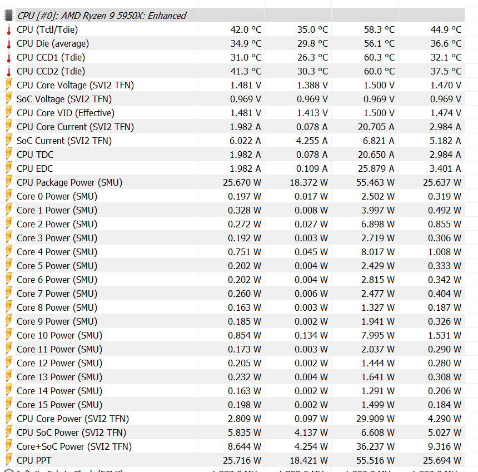Select the SoC Voltage (SVI2 TFN) label
This screenshot has width=478, height=472.
64,99
